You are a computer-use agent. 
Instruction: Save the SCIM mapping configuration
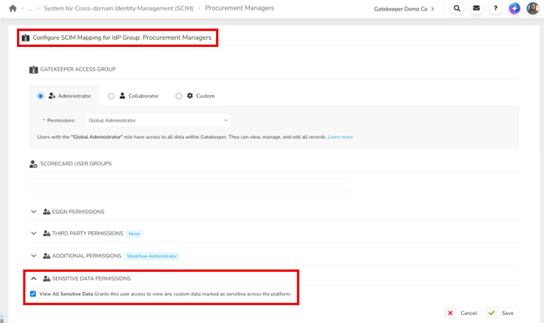click(502, 313)
